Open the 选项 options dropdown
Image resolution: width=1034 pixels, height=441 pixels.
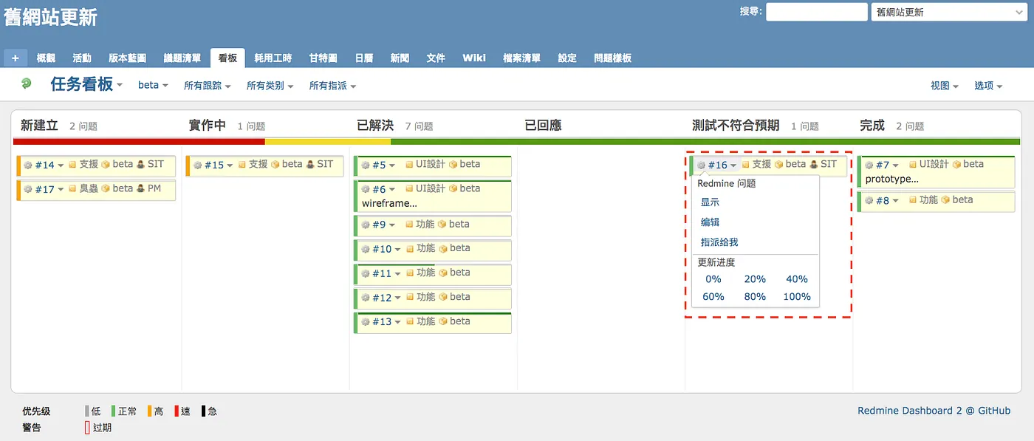click(x=988, y=86)
